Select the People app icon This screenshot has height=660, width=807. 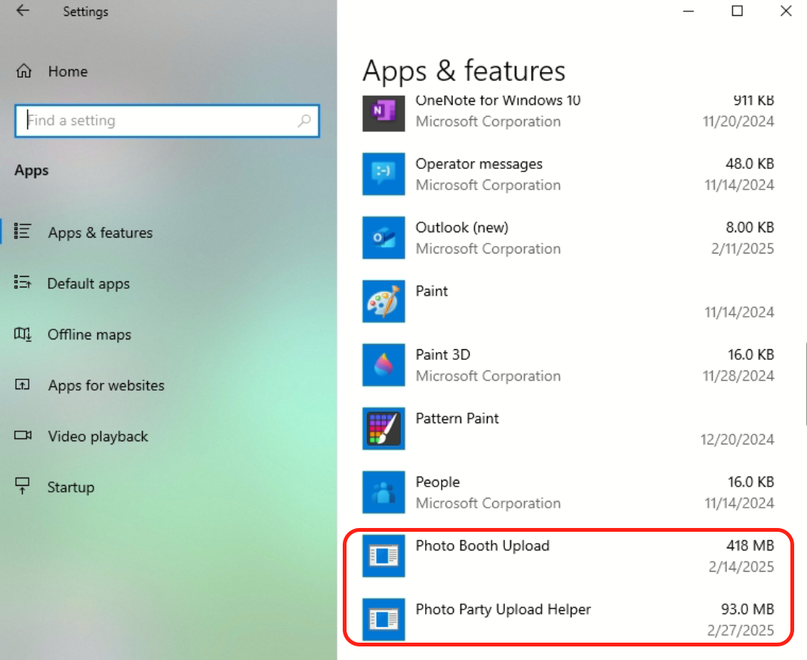[x=383, y=493]
